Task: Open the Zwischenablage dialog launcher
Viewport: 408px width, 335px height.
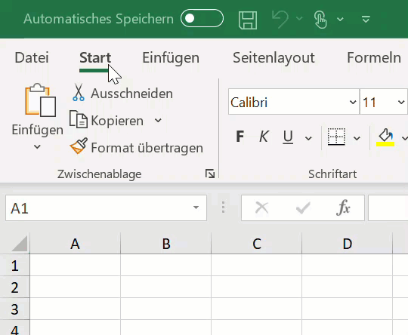Action: coord(210,174)
